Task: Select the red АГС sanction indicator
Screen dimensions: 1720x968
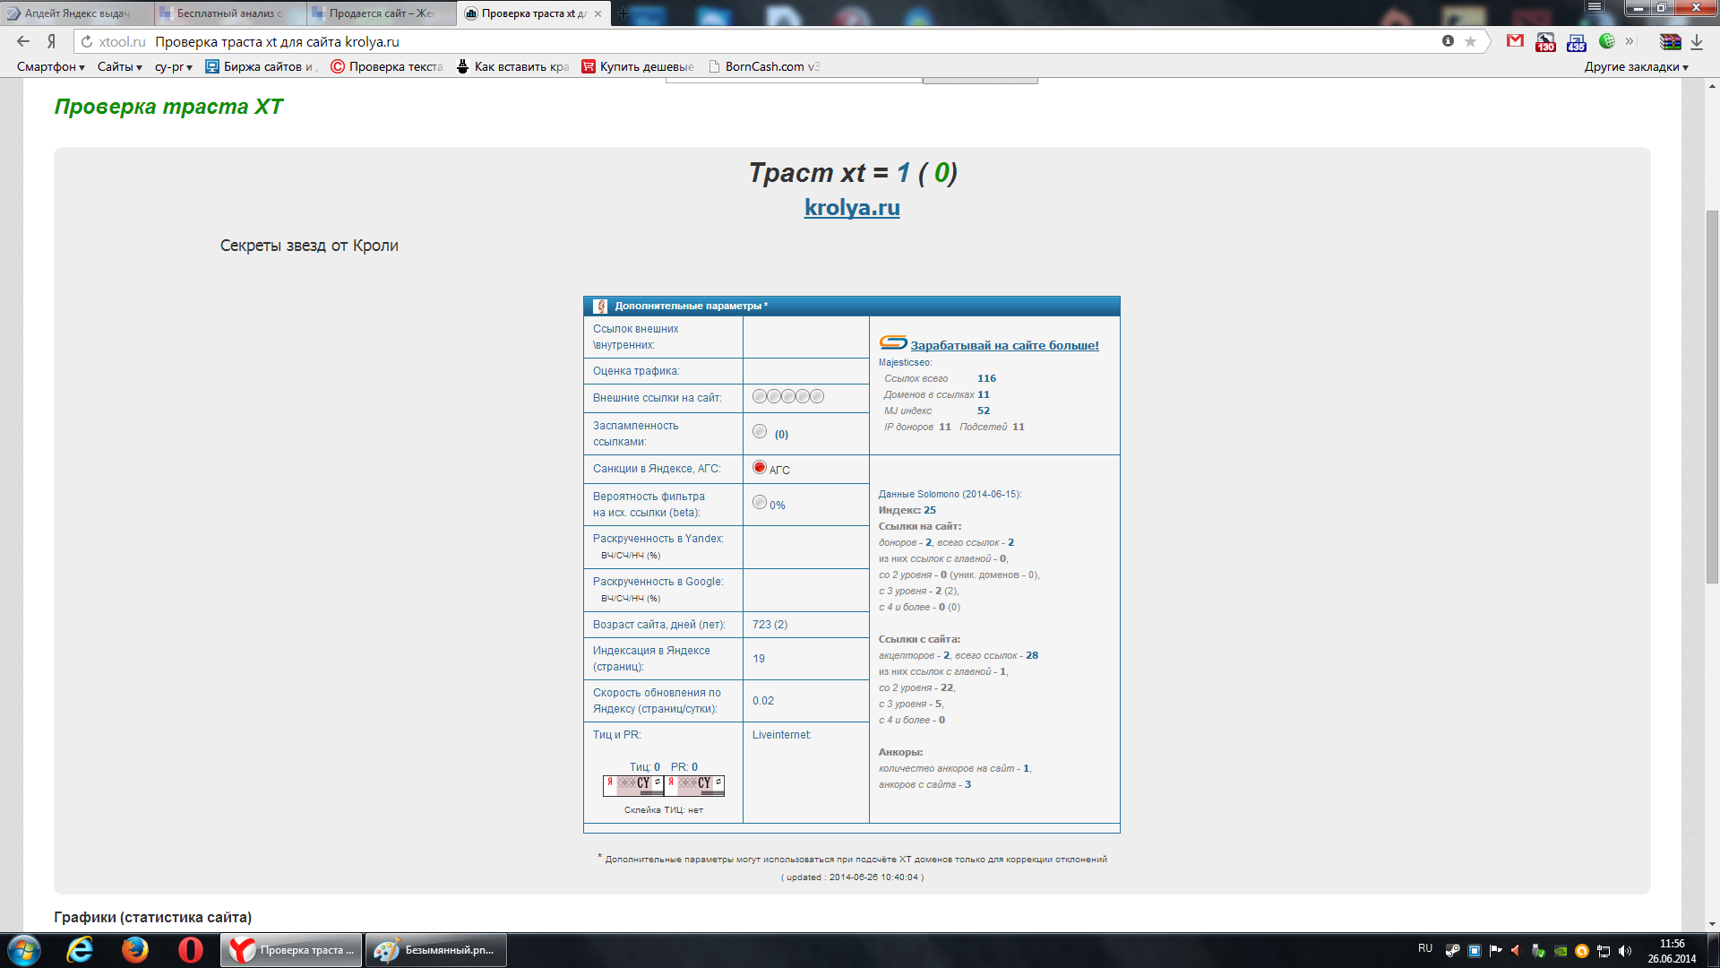Action: [760, 467]
